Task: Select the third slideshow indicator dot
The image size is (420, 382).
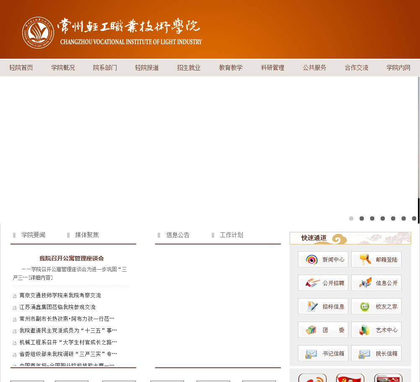Action: [372, 218]
